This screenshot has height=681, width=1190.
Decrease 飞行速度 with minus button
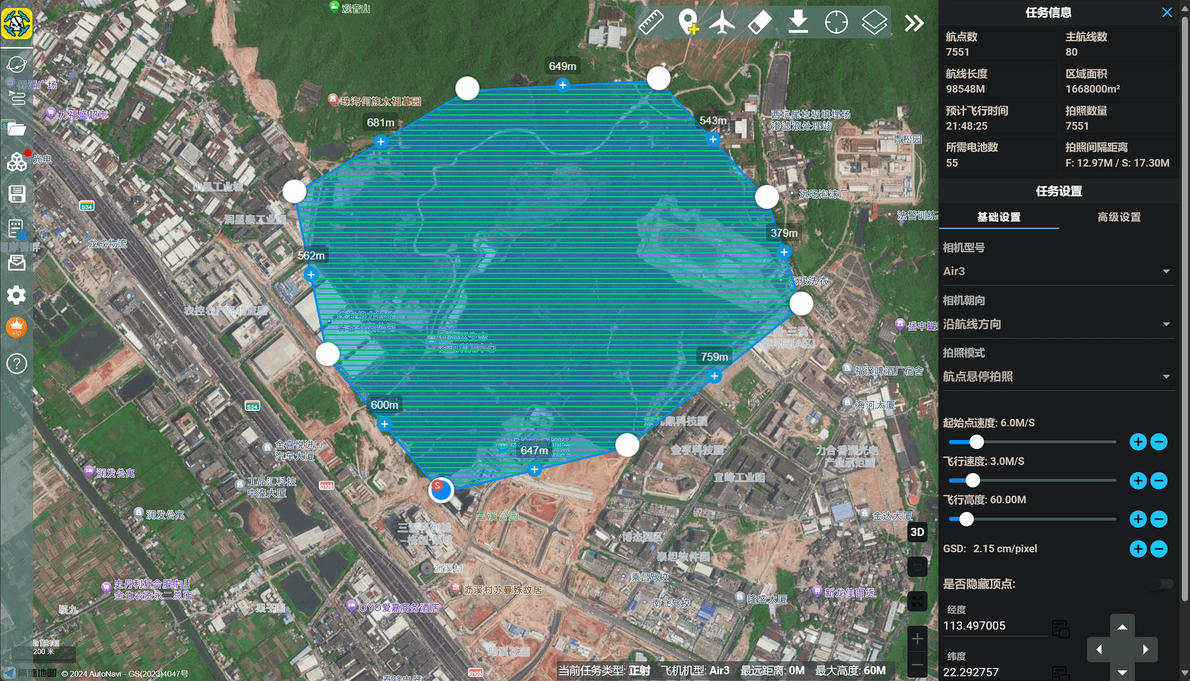1159,481
